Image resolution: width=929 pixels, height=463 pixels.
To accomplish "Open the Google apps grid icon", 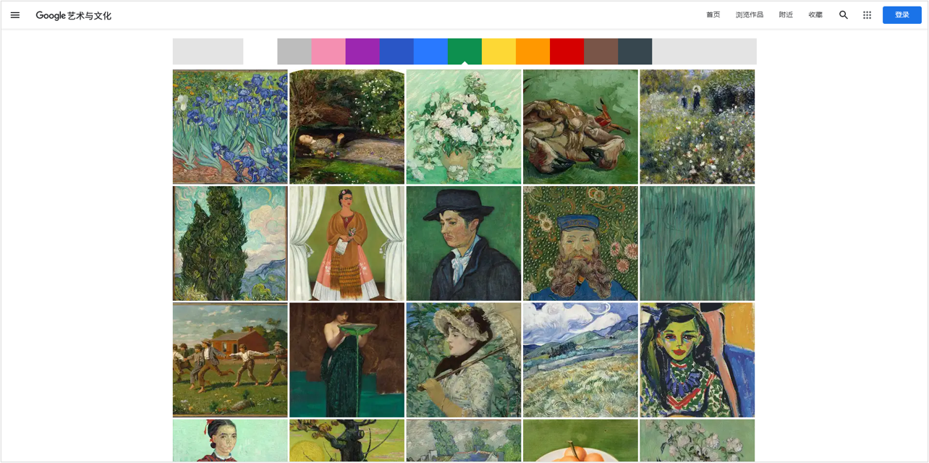I will [x=867, y=14].
